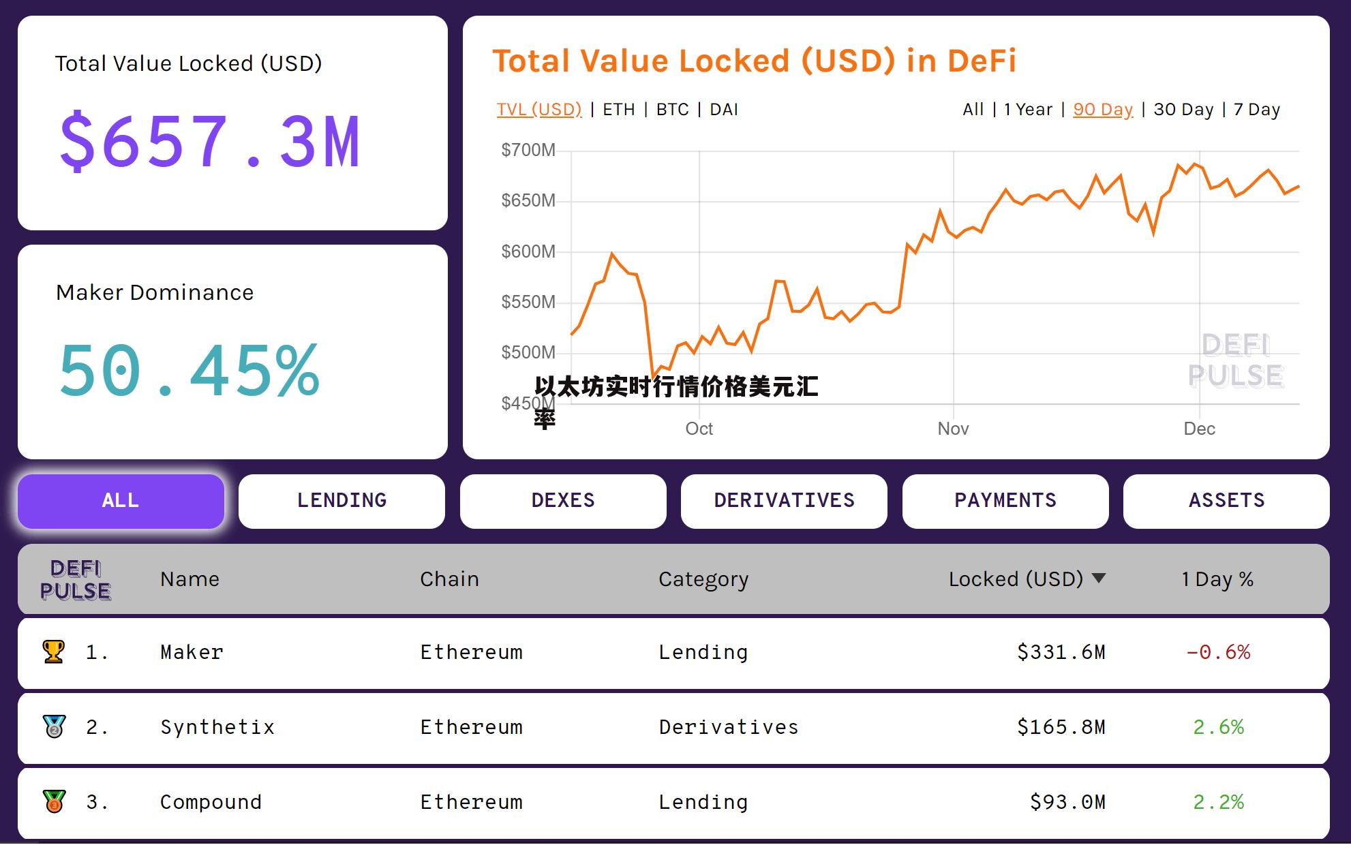
Task: Open the Synthetix project row name
Action: pyautogui.click(x=217, y=727)
